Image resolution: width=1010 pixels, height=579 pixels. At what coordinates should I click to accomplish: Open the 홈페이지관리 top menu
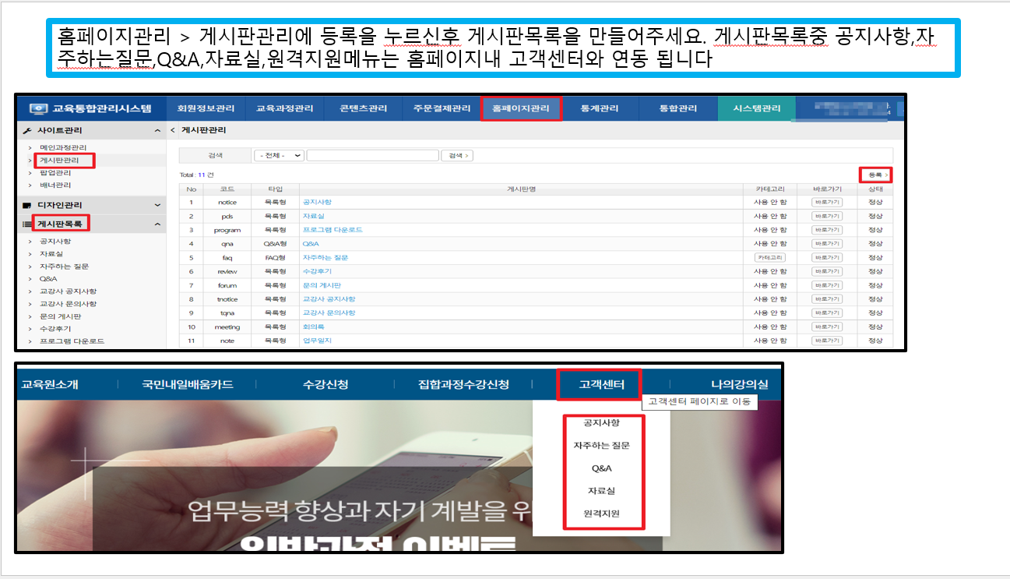pos(521,109)
